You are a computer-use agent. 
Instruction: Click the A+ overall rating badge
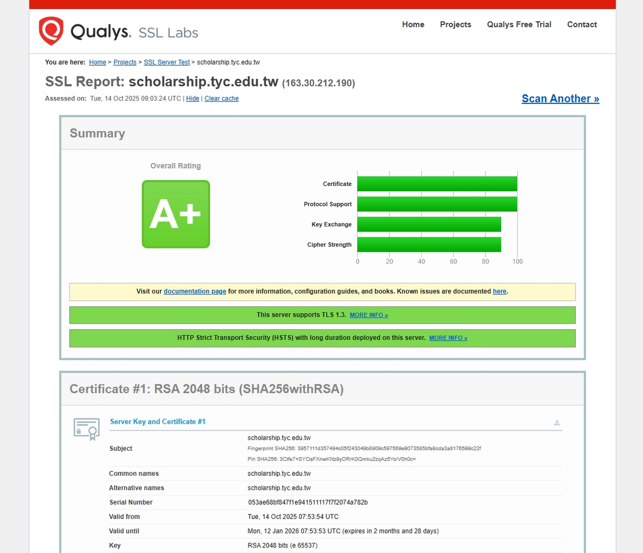pos(176,214)
